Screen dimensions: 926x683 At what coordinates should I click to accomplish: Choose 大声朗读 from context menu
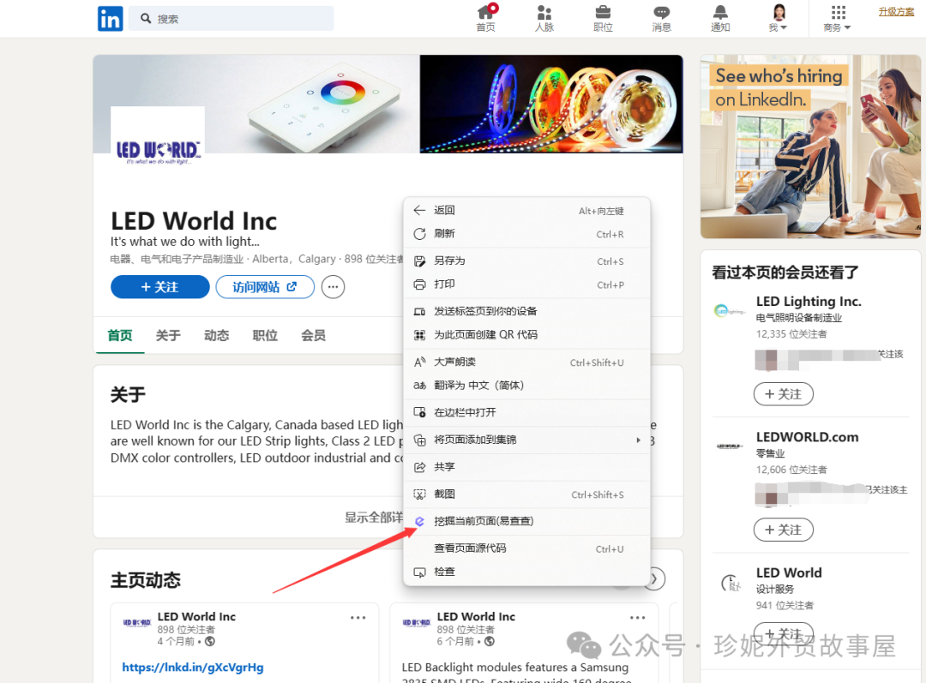click(x=526, y=362)
